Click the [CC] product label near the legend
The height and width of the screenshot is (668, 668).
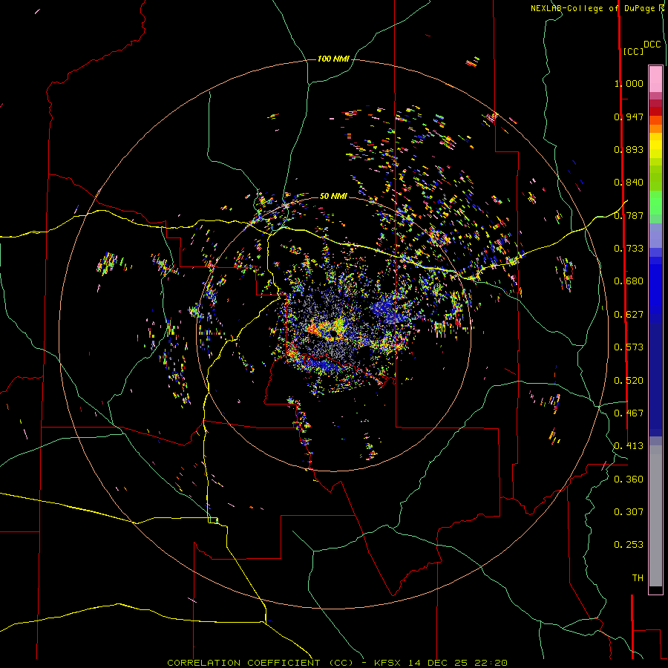pyautogui.click(x=633, y=51)
